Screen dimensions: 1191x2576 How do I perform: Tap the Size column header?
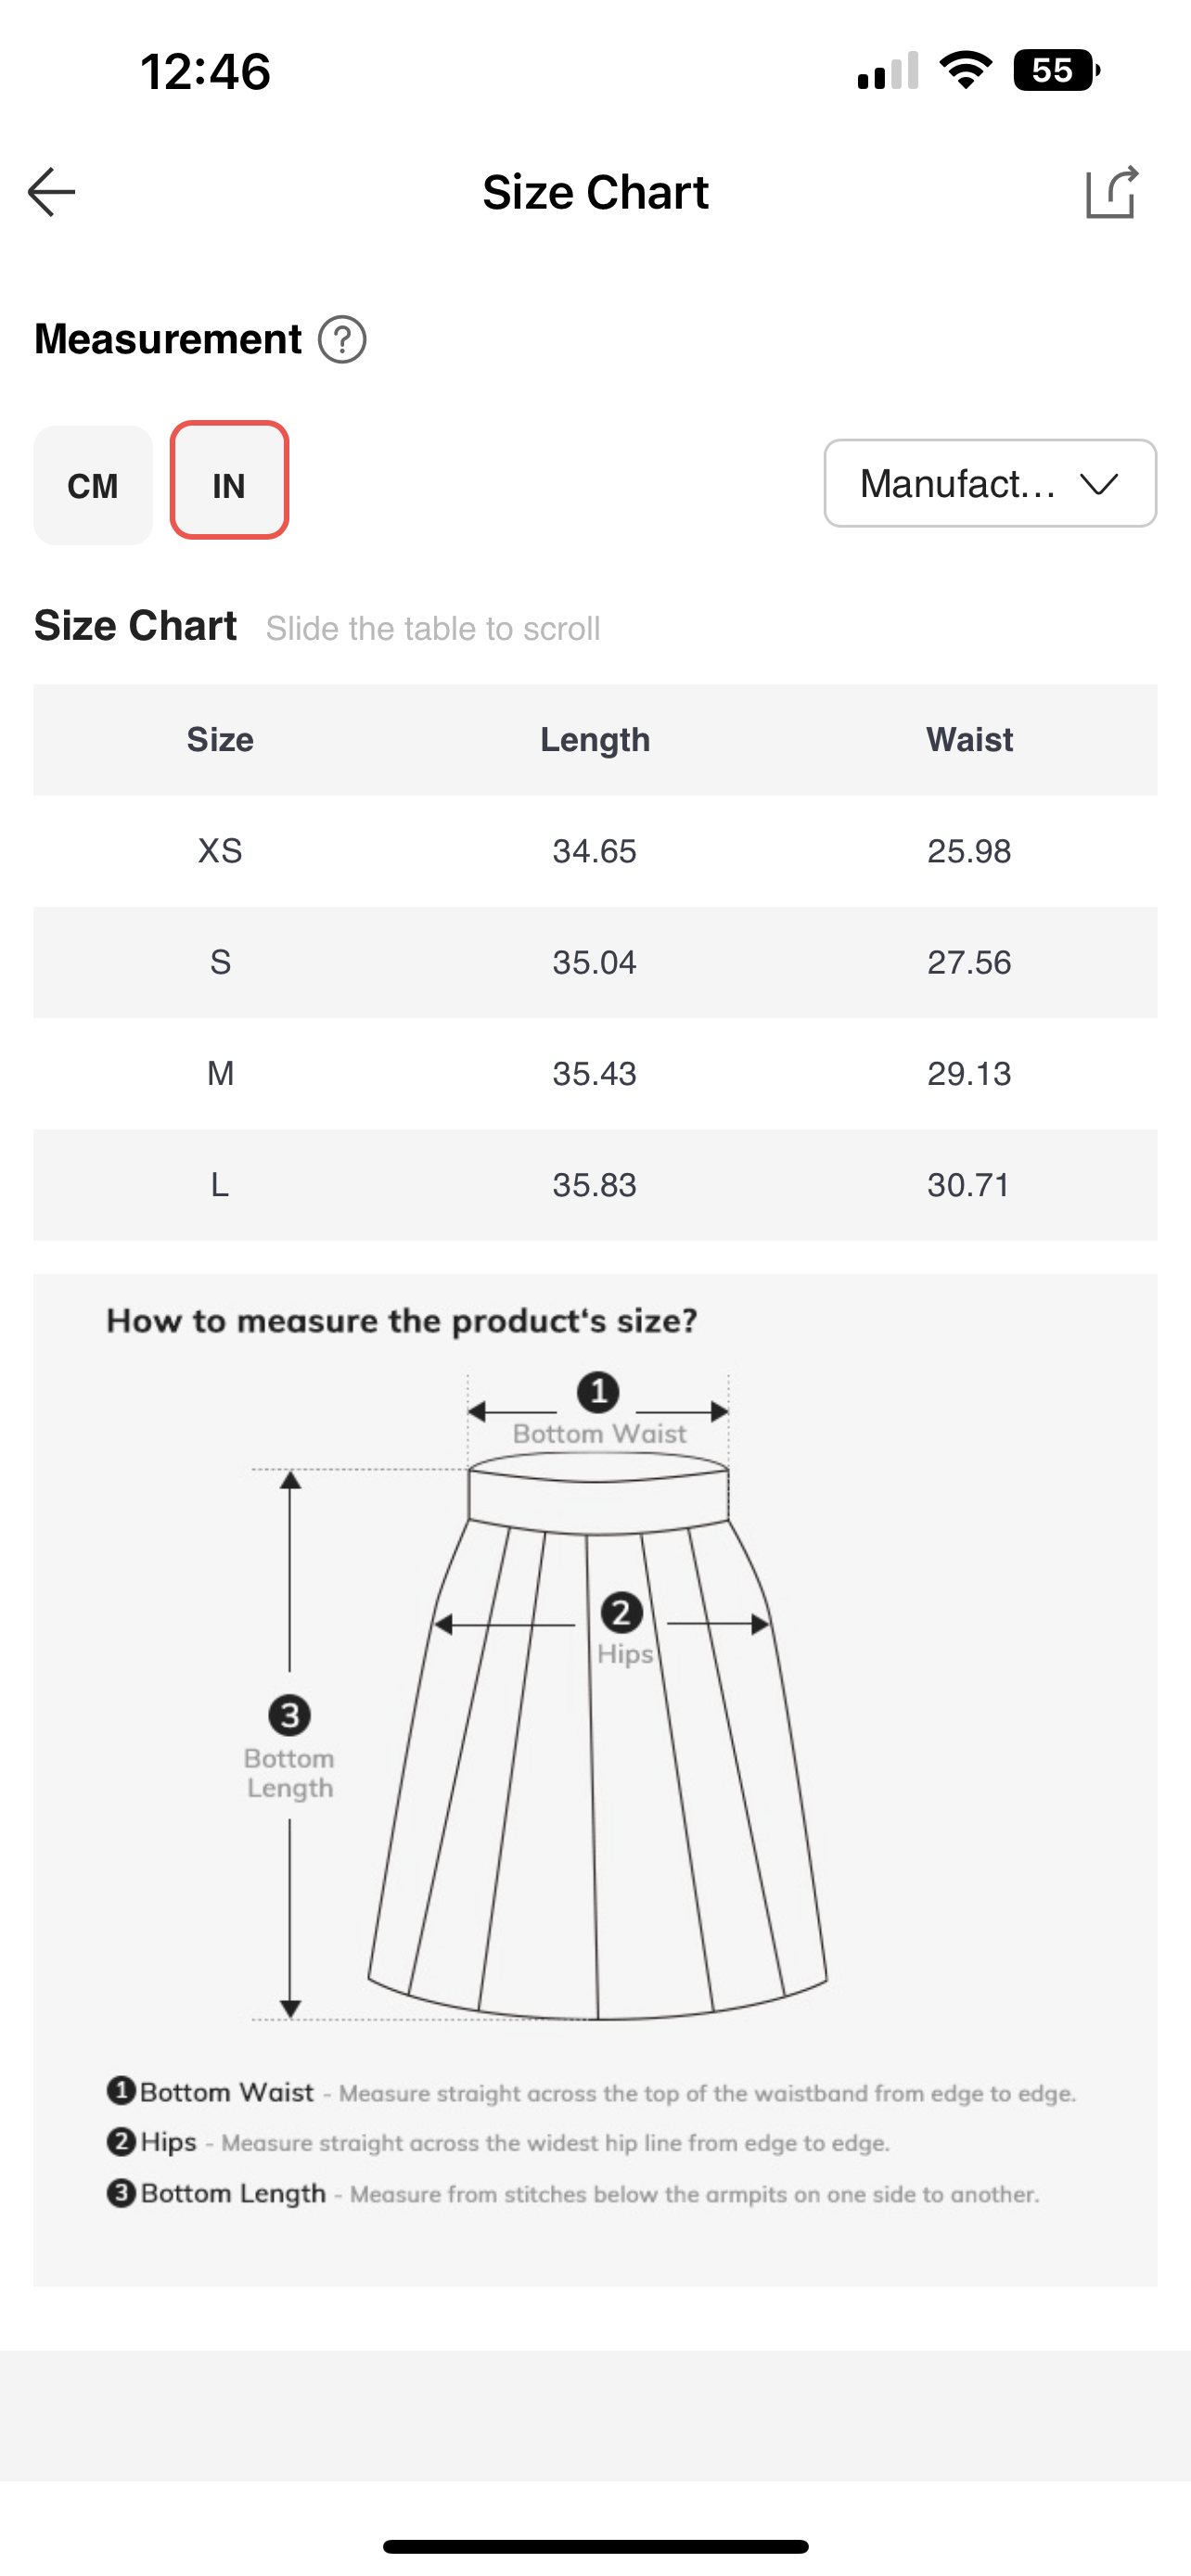tap(220, 740)
